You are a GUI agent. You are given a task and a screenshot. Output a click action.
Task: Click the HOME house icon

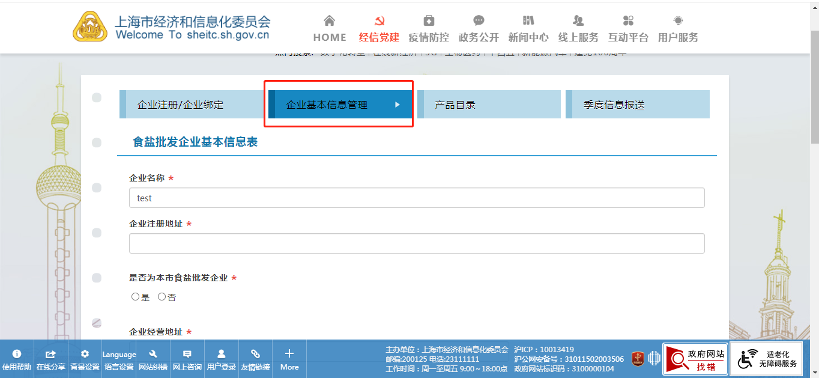(329, 21)
